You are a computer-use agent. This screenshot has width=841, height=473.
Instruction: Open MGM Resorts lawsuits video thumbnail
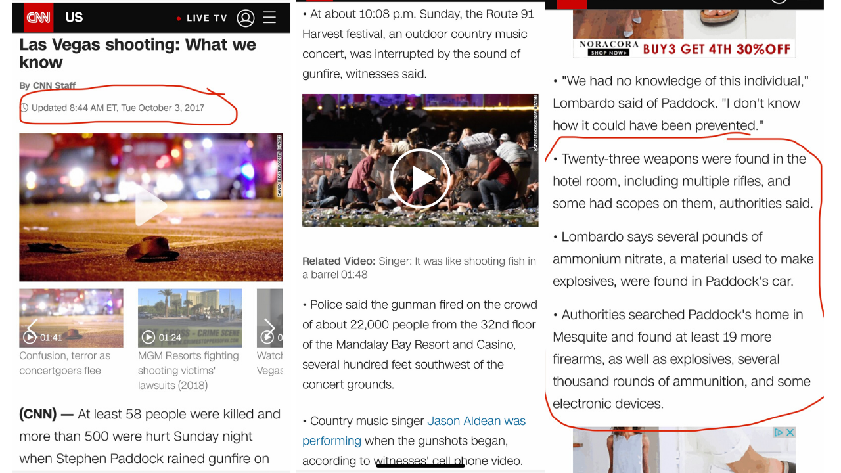[x=190, y=318]
